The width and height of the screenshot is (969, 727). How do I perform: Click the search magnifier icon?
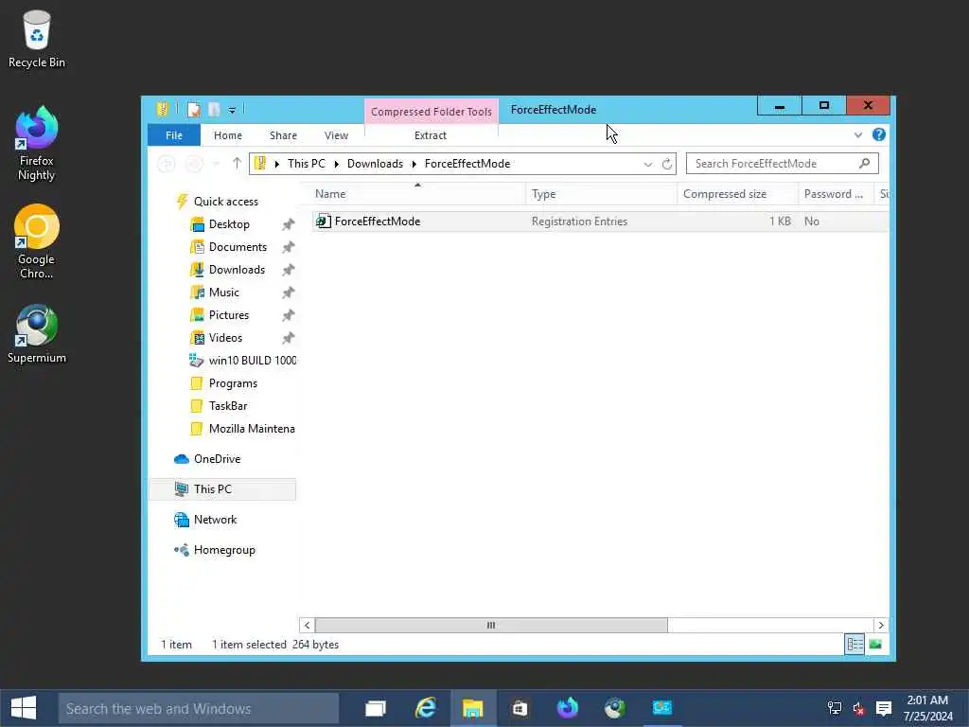(865, 163)
